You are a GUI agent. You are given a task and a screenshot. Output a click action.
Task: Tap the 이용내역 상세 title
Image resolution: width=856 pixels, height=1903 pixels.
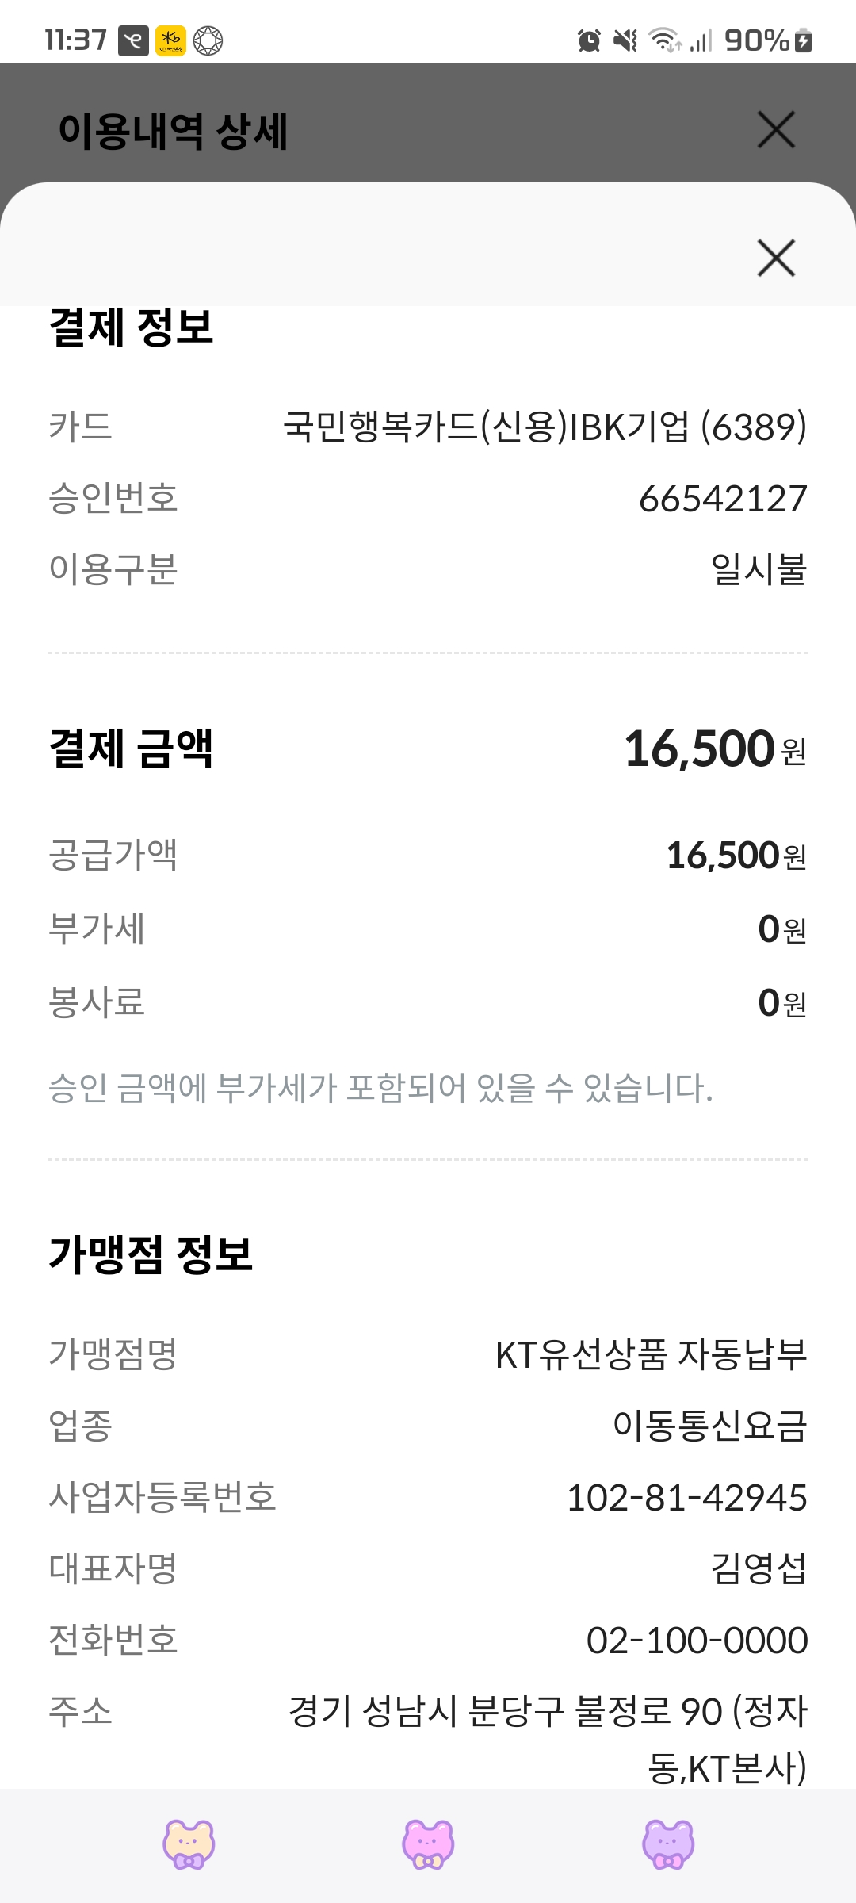(x=173, y=131)
